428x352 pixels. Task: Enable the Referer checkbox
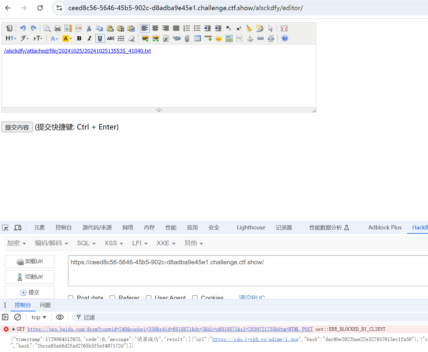(x=112, y=298)
